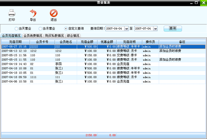Open the end date 2007-07-04 dropdown
Image resolution: width=207 pixels, height=139 pixels.
(x=155, y=28)
